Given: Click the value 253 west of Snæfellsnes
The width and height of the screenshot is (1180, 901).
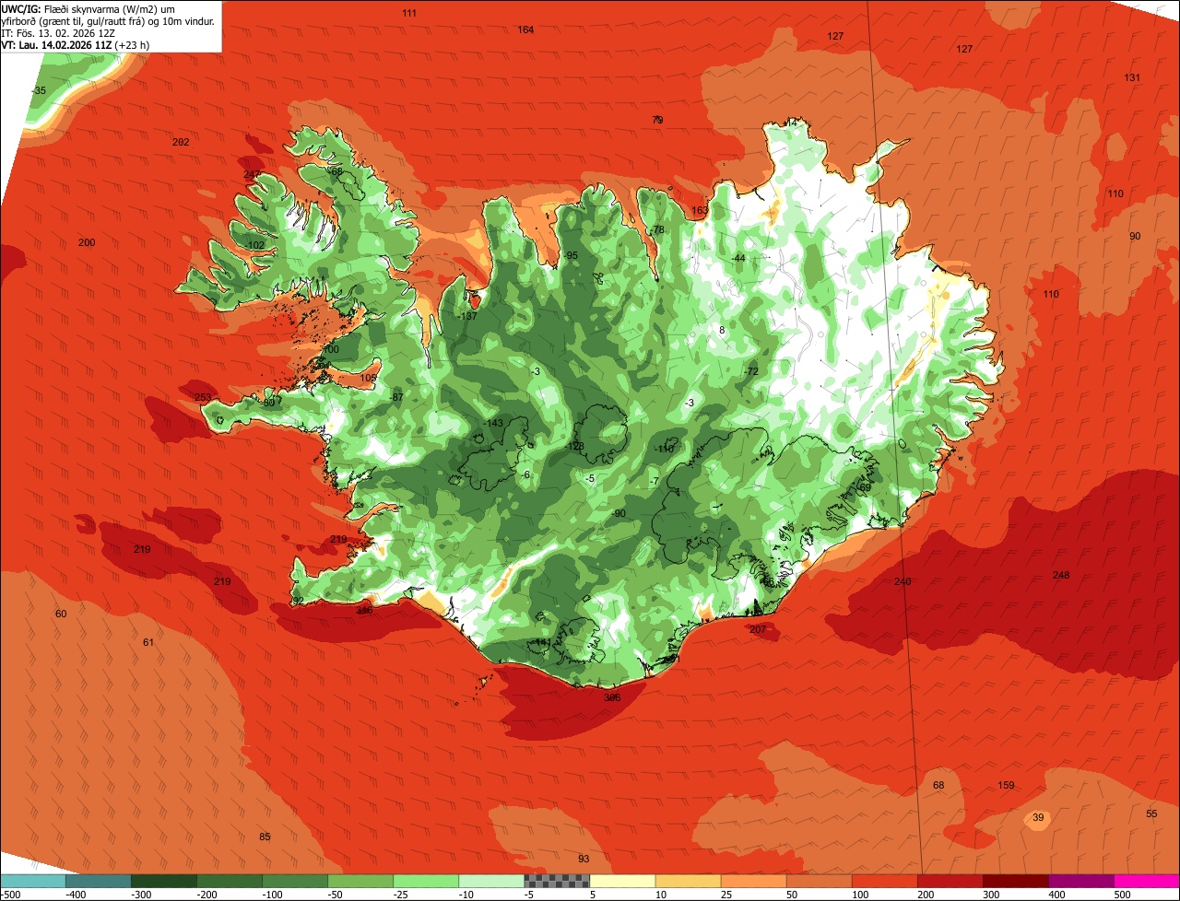Looking at the screenshot, I should click(x=203, y=397).
